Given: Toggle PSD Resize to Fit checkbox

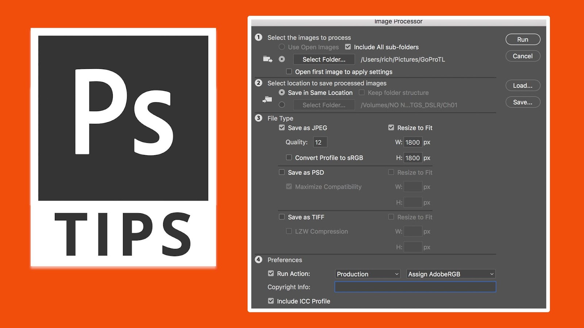Looking at the screenshot, I should pyautogui.click(x=391, y=172).
